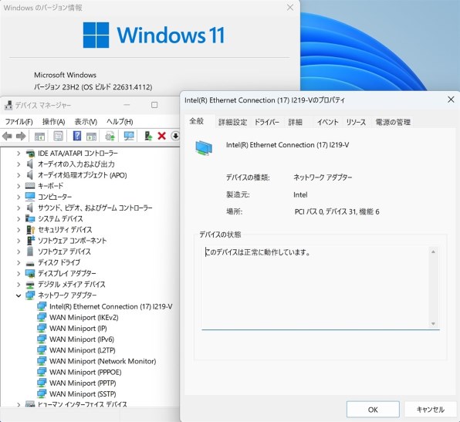Viewport: 460px width, 422px height.
Task: Click the PCI バス 0, デバイス 31, 機能 6 text
Action: [337, 211]
